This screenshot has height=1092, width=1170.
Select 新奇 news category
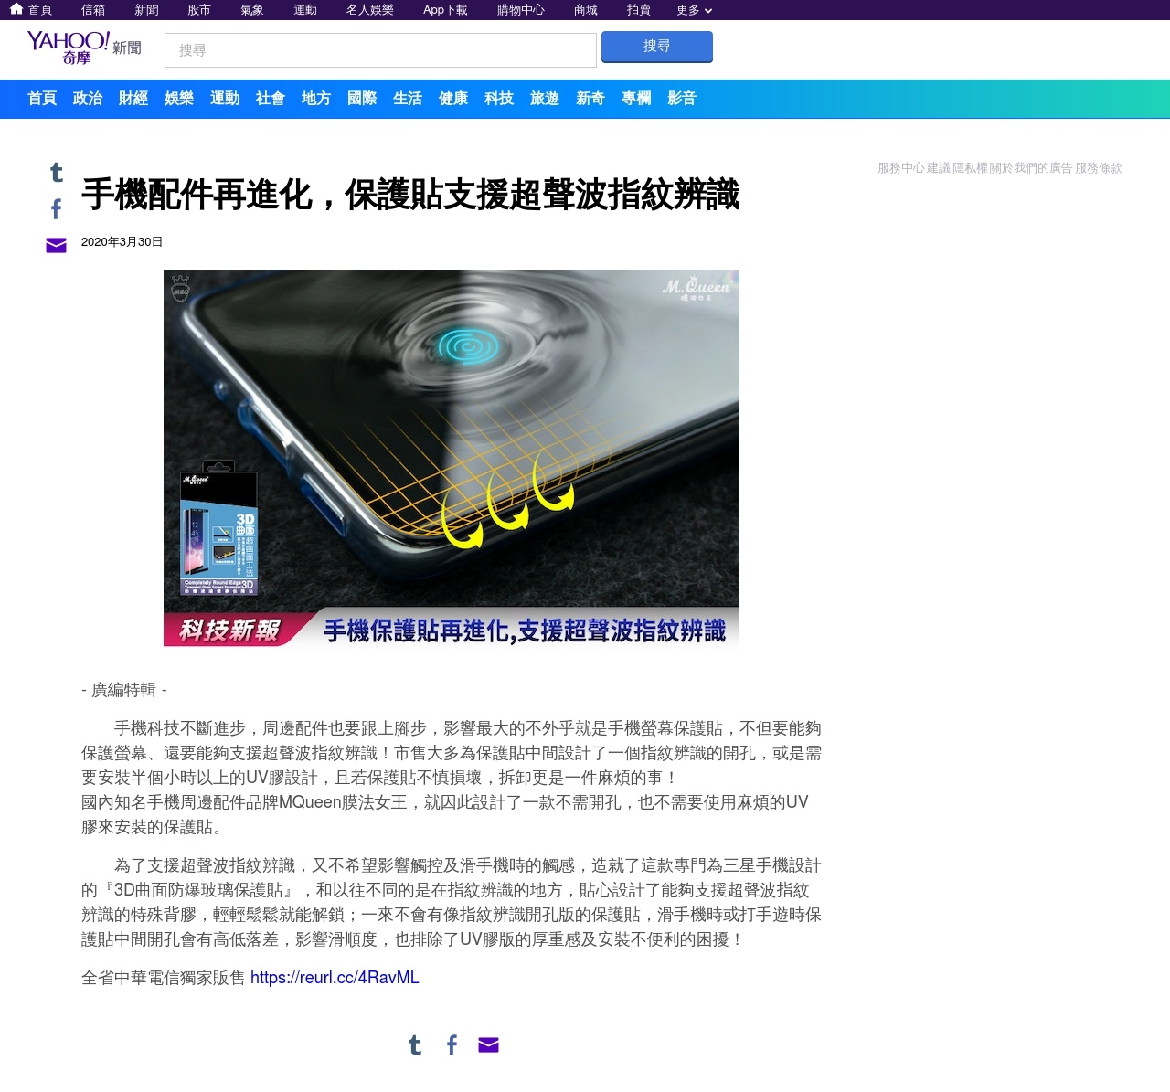(590, 99)
